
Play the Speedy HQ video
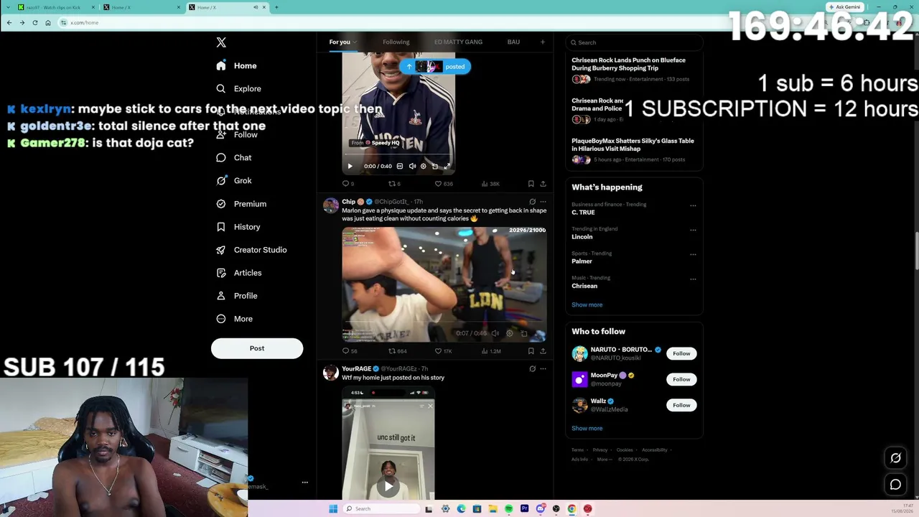(350, 166)
